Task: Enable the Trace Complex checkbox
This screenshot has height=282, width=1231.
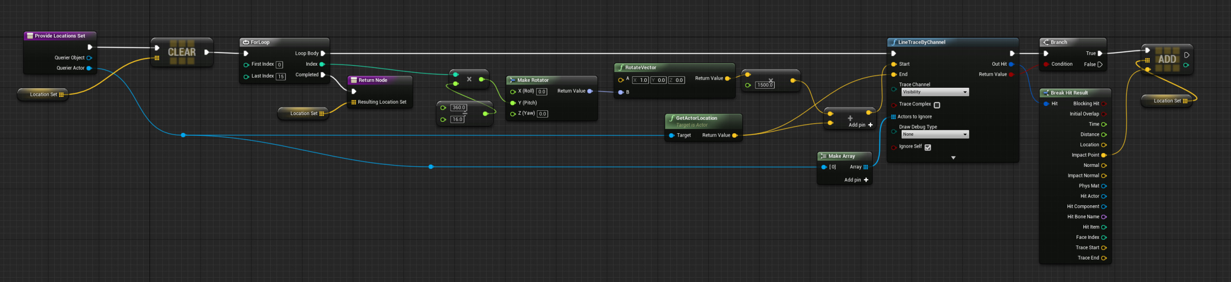Action: coord(937,105)
